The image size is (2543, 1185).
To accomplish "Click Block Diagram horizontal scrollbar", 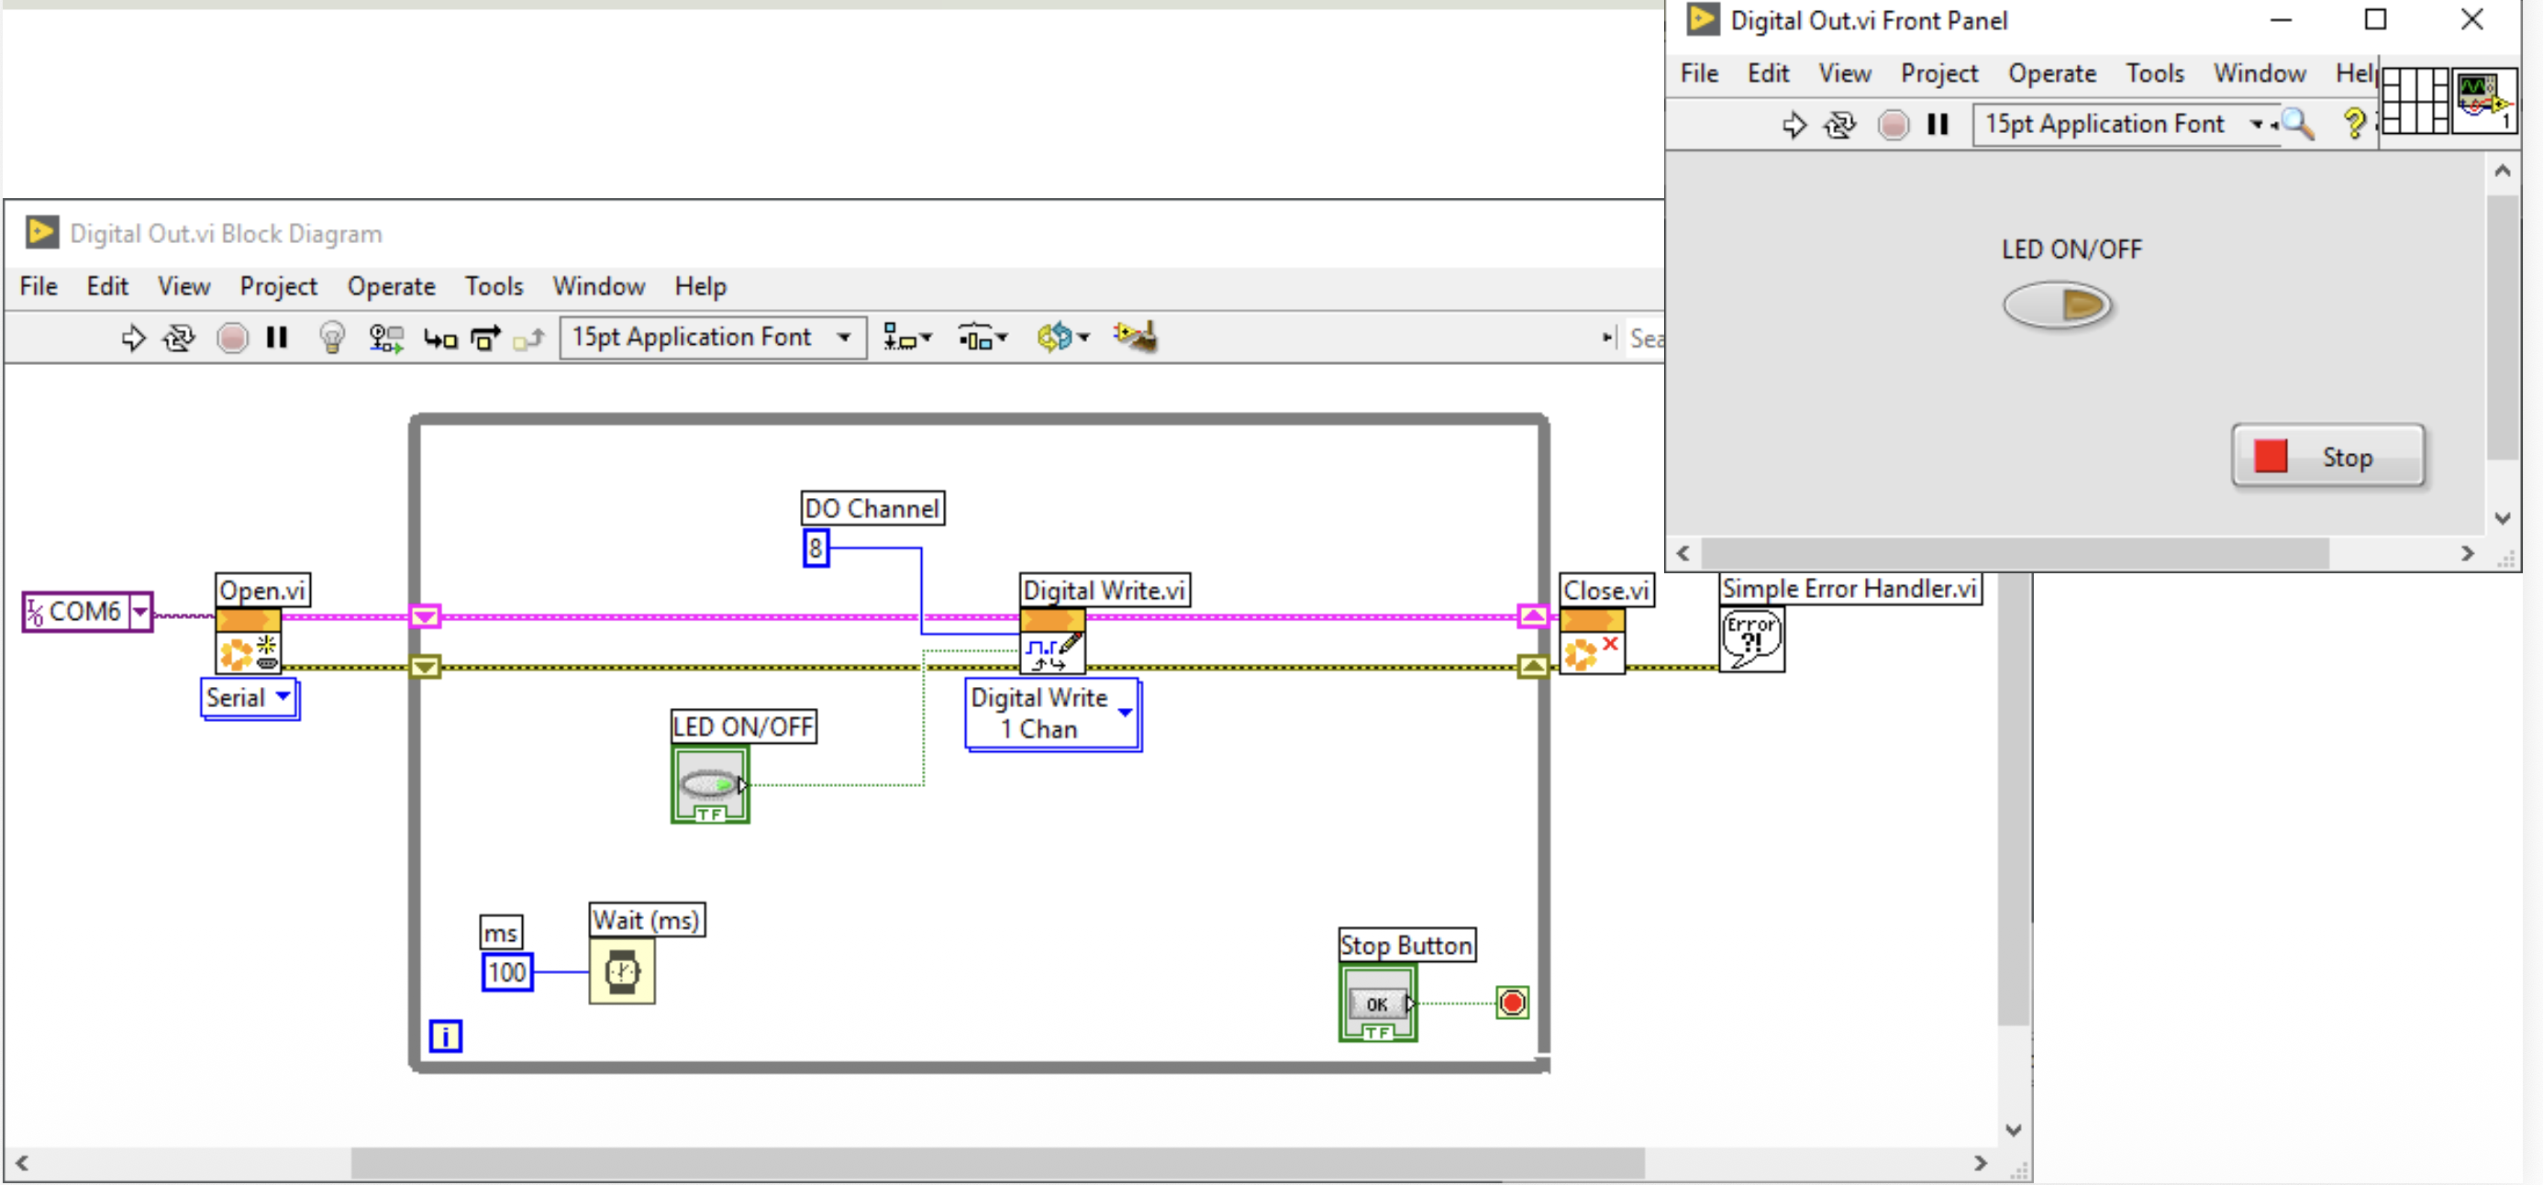I will [997, 1162].
